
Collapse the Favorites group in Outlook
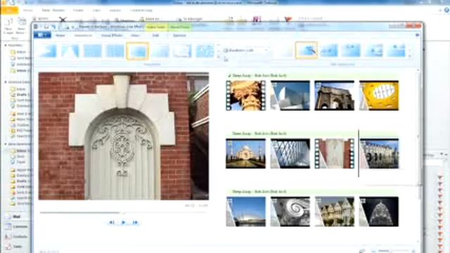(x=6, y=45)
